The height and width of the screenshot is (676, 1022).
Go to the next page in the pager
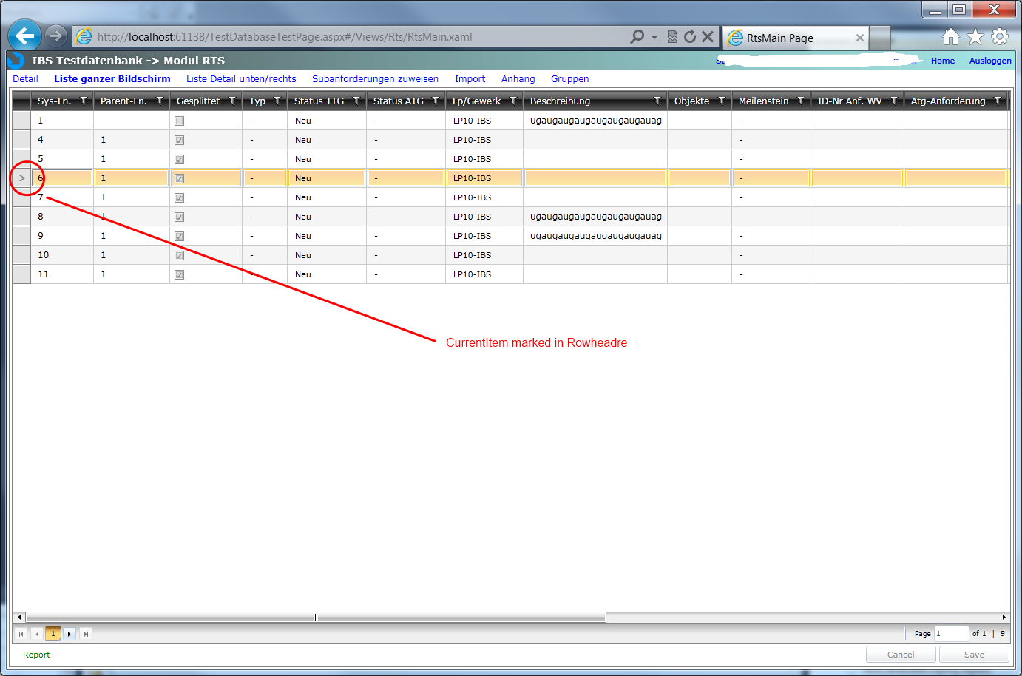(x=70, y=634)
